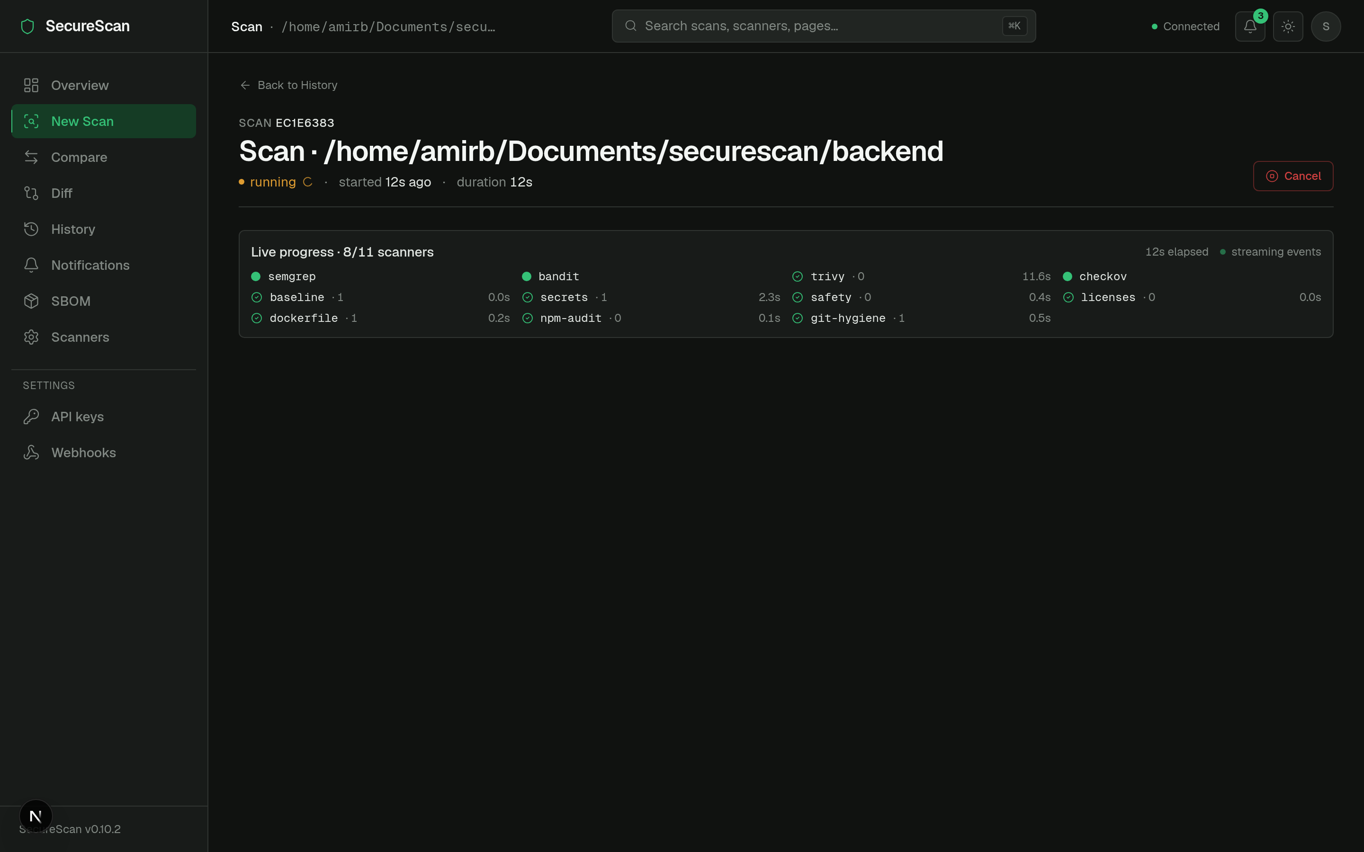
Task: Click the scan ID EC1E6383
Action: pyautogui.click(x=305, y=123)
